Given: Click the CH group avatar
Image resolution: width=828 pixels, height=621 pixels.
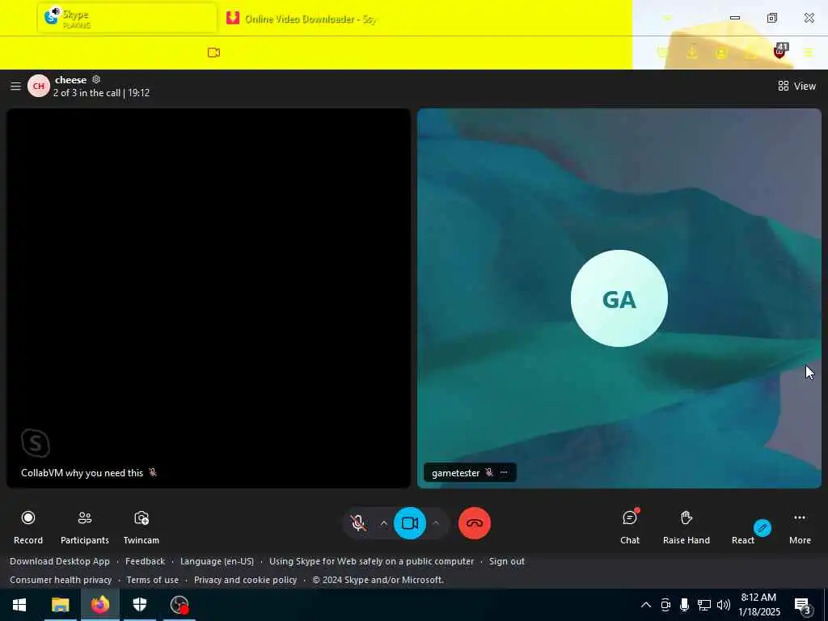Looking at the screenshot, I should tap(39, 86).
